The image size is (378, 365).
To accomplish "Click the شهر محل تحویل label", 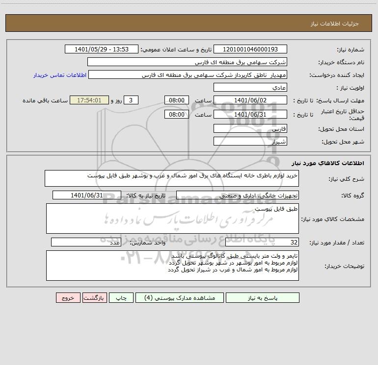I will 343,142.
